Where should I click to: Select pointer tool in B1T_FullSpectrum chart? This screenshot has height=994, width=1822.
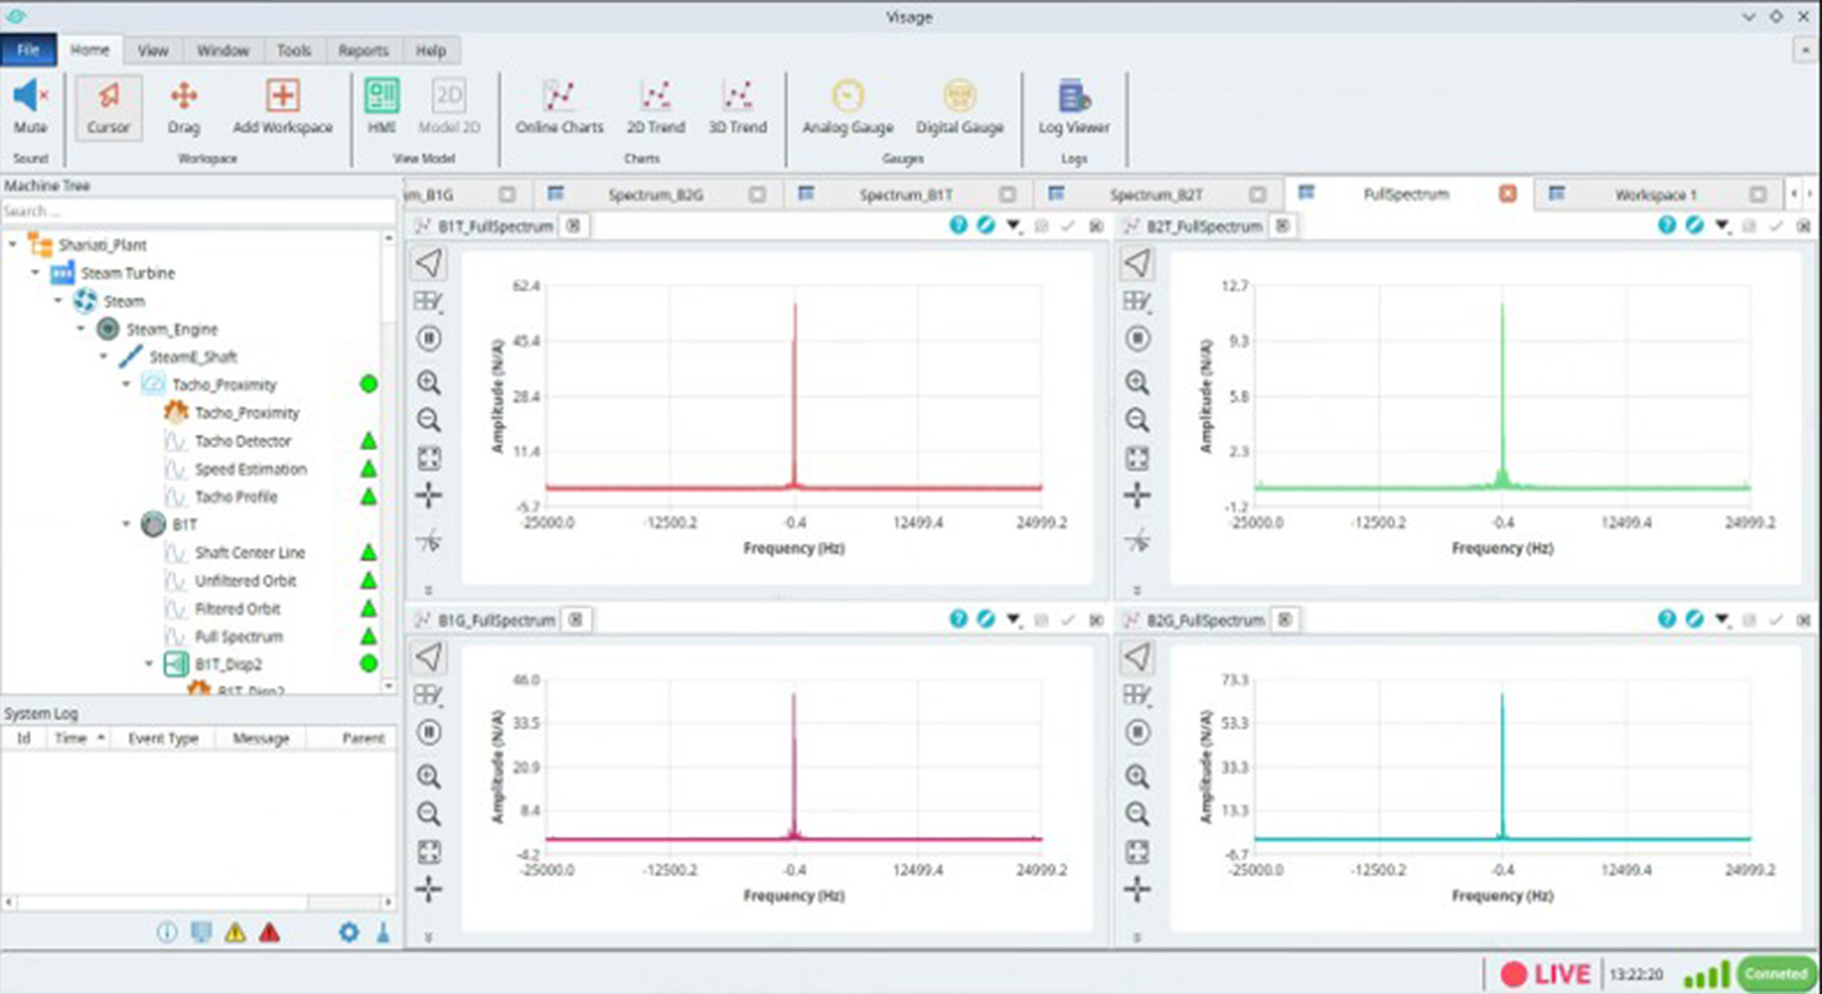point(429,263)
